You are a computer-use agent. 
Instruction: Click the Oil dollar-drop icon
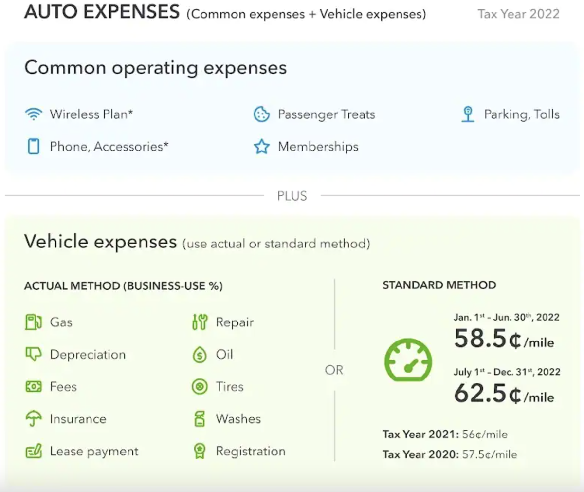199,354
